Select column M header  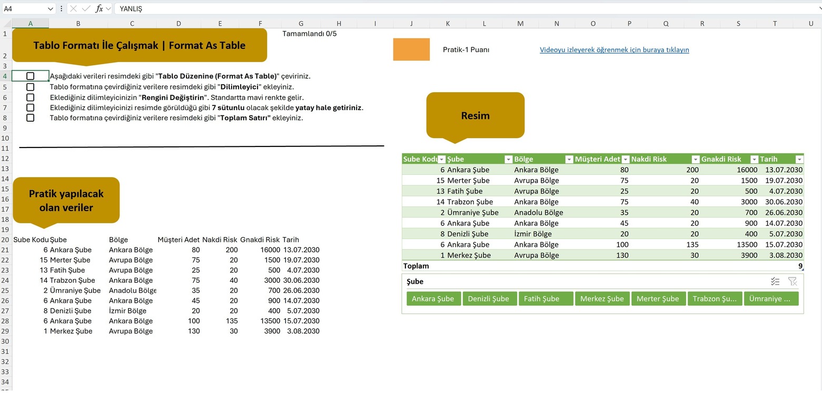(x=520, y=23)
